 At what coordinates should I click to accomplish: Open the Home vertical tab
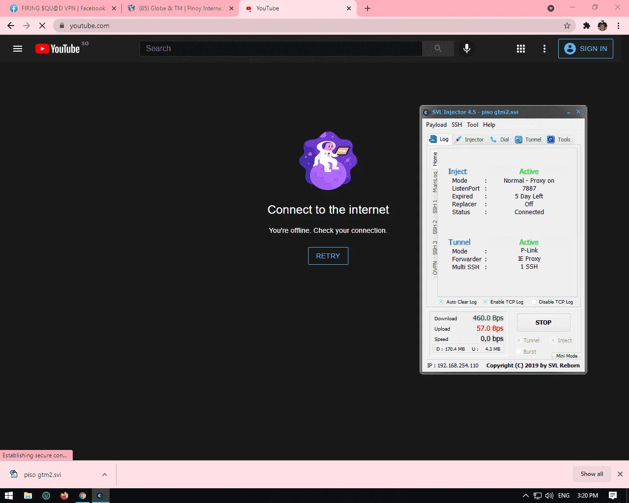click(434, 158)
